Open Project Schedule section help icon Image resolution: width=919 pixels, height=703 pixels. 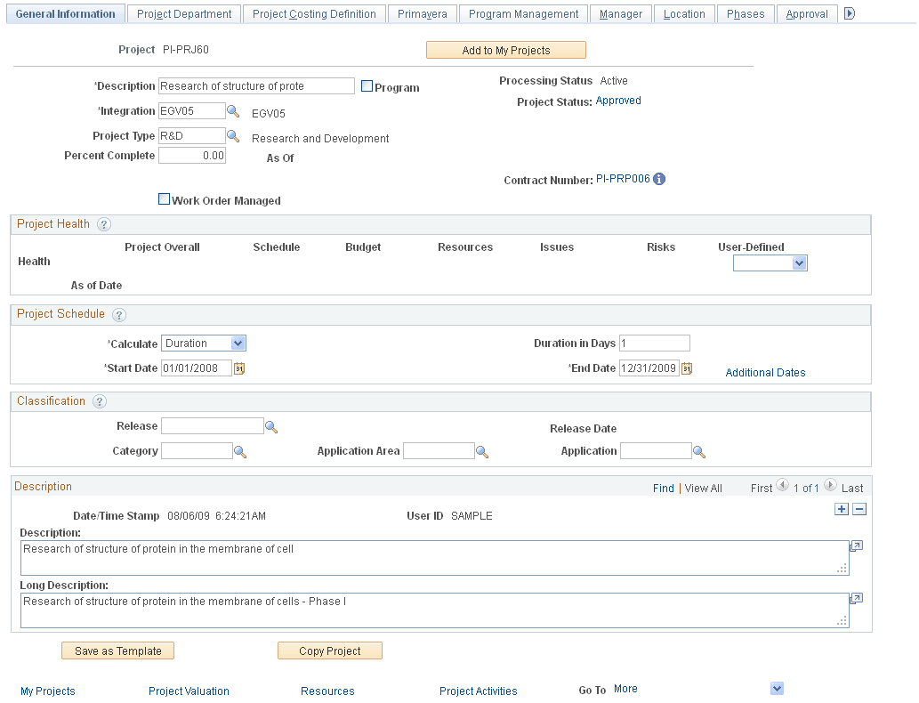click(x=119, y=313)
